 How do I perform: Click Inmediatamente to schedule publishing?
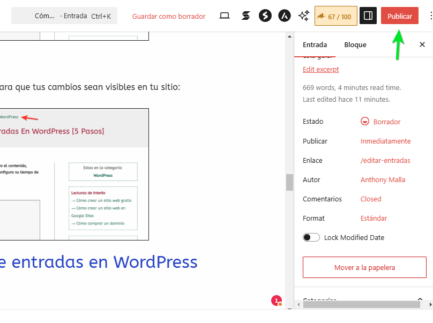(385, 141)
